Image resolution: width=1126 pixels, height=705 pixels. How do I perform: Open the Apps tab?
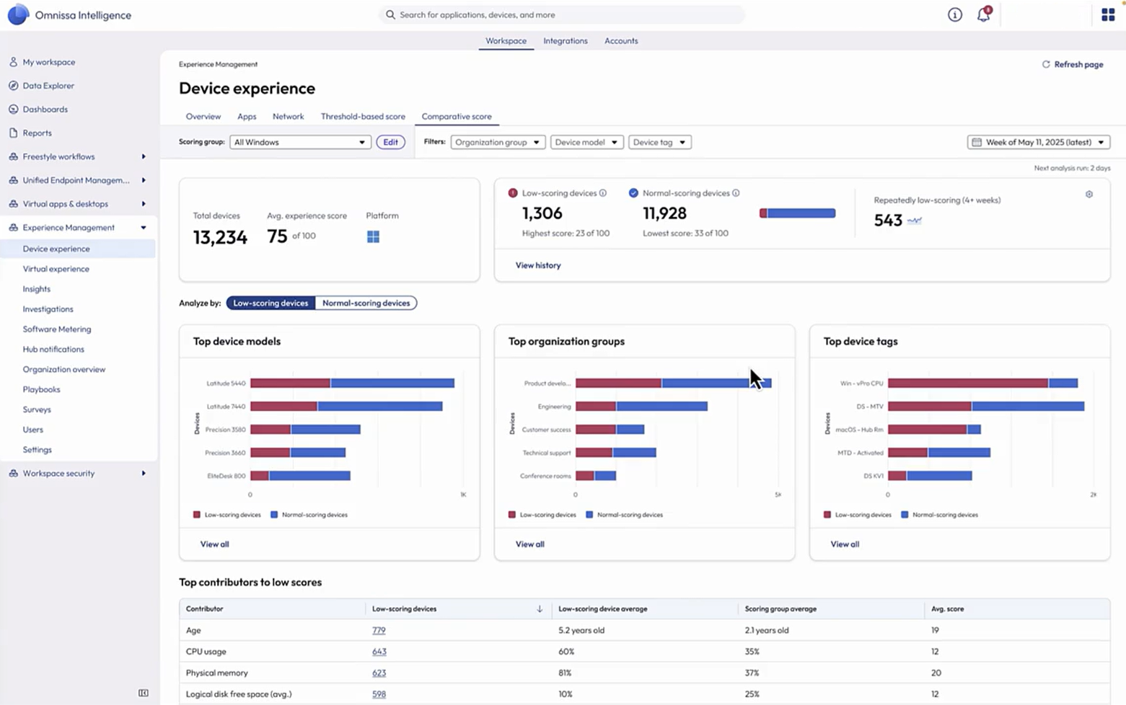247,116
